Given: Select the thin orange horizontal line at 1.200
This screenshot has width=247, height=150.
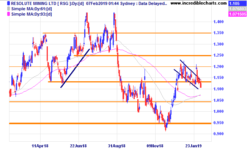Looking at the screenshot, I should (110, 66).
